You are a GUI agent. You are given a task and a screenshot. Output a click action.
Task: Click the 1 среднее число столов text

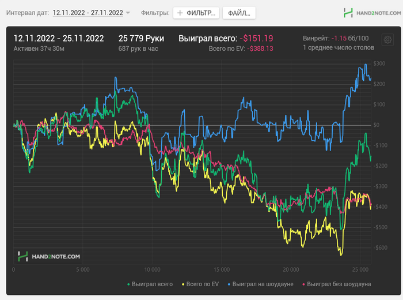tap(339, 48)
